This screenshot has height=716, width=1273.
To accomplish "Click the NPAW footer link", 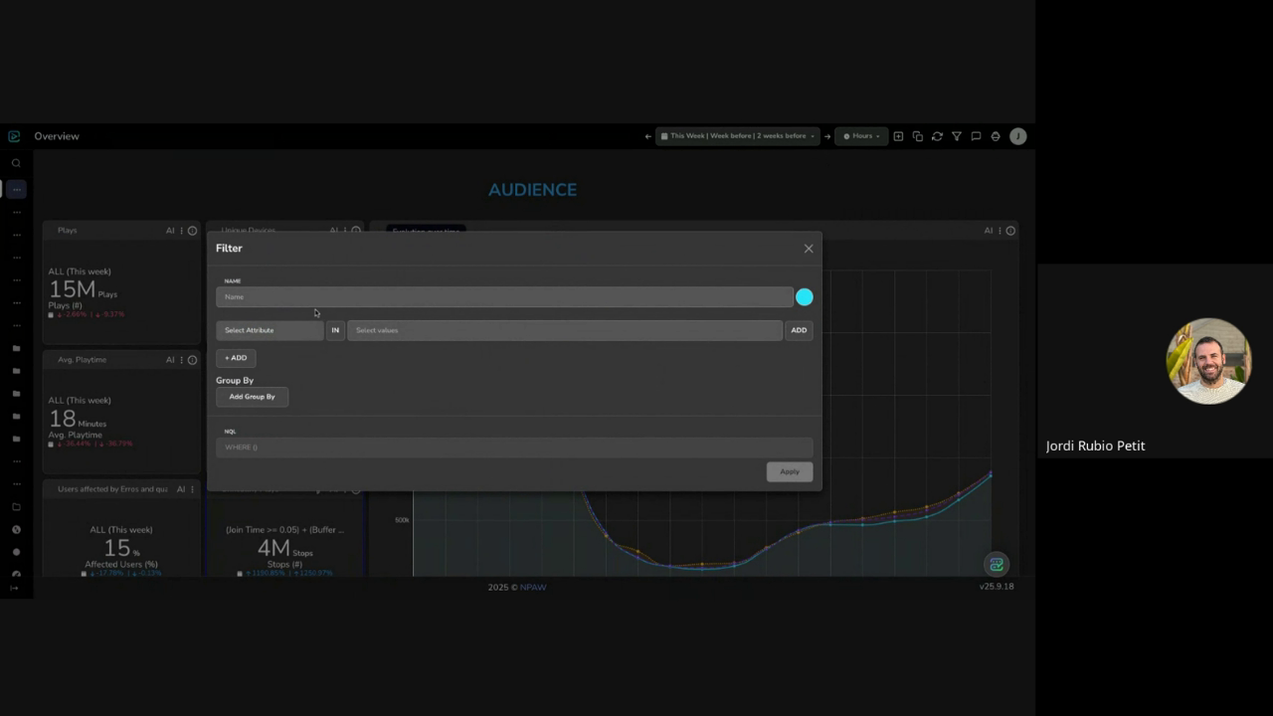I will pos(533,588).
